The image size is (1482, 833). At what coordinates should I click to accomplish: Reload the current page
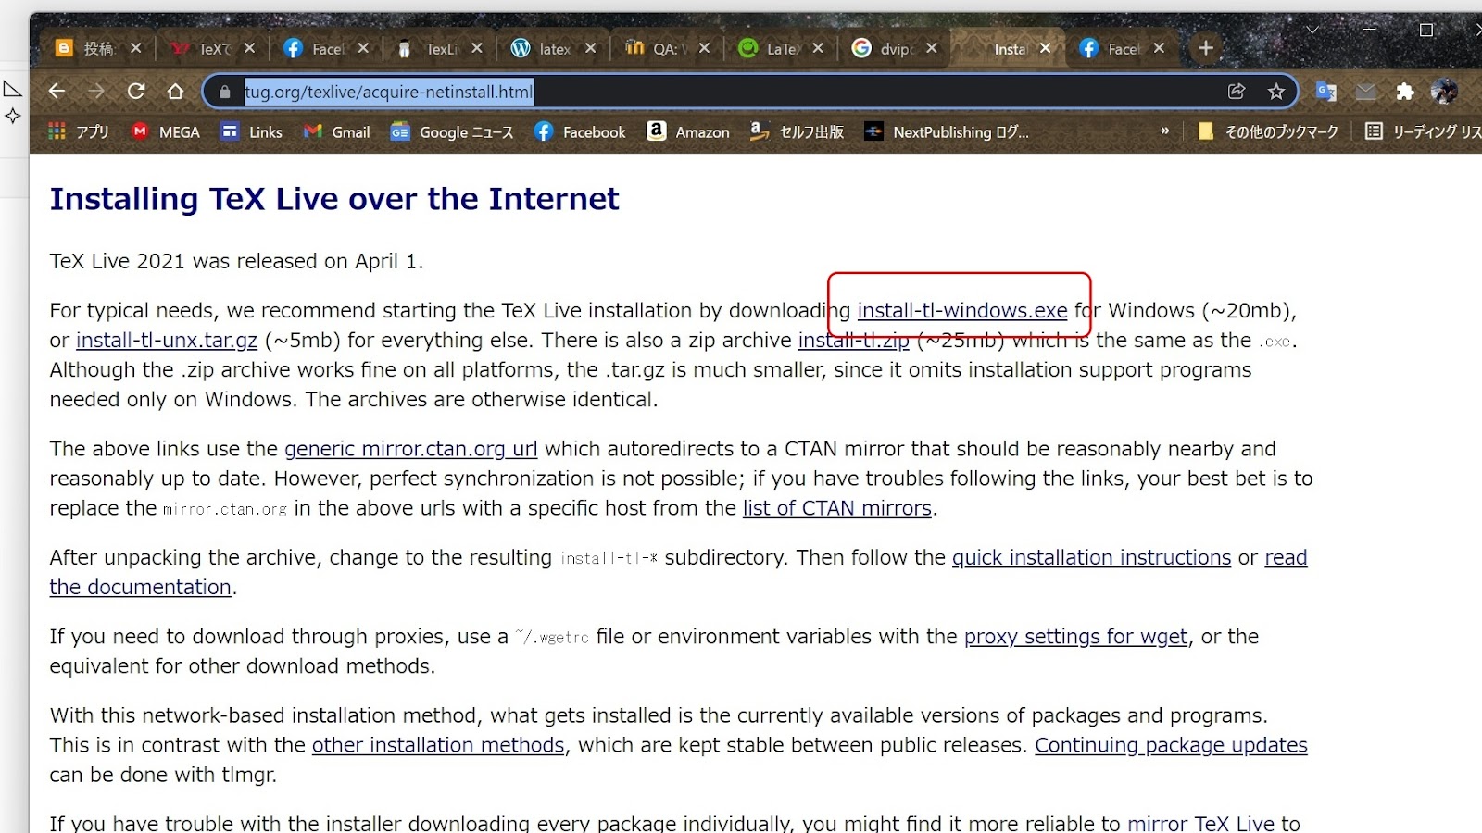pos(136,91)
